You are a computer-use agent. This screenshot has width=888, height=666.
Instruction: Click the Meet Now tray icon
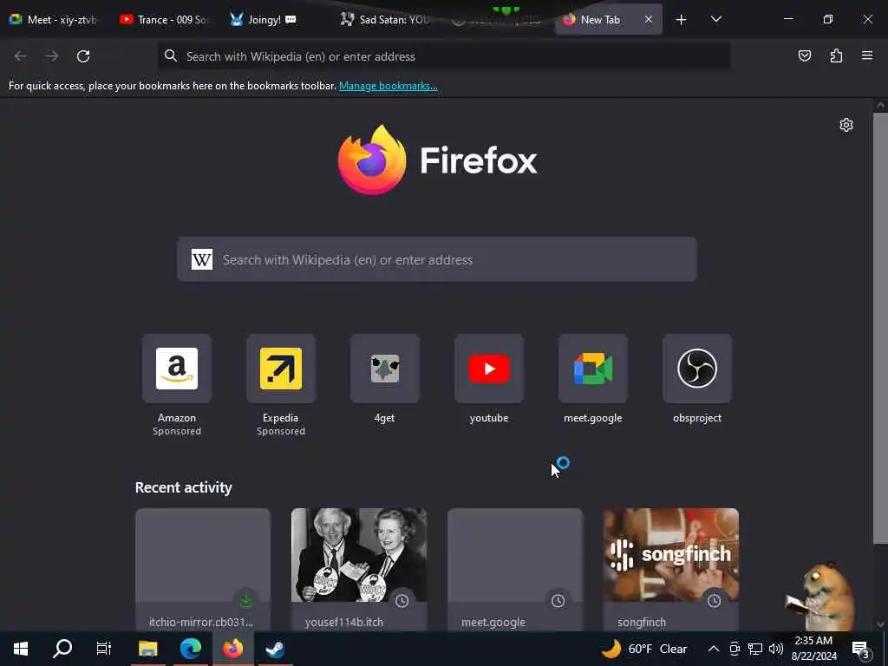[x=735, y=649]
